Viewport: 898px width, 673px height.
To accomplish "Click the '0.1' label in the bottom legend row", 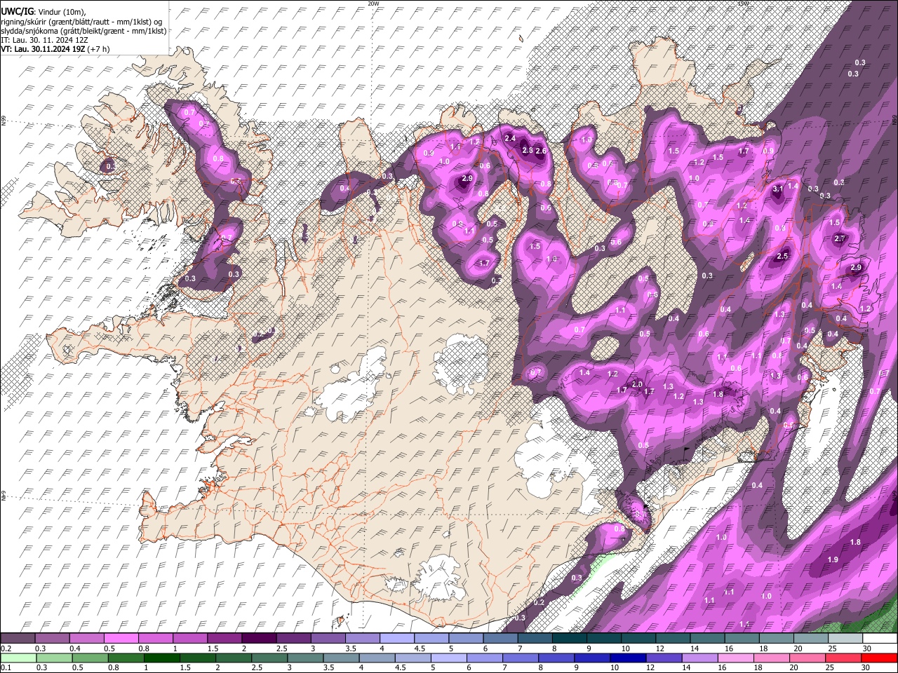I will 5,668.
